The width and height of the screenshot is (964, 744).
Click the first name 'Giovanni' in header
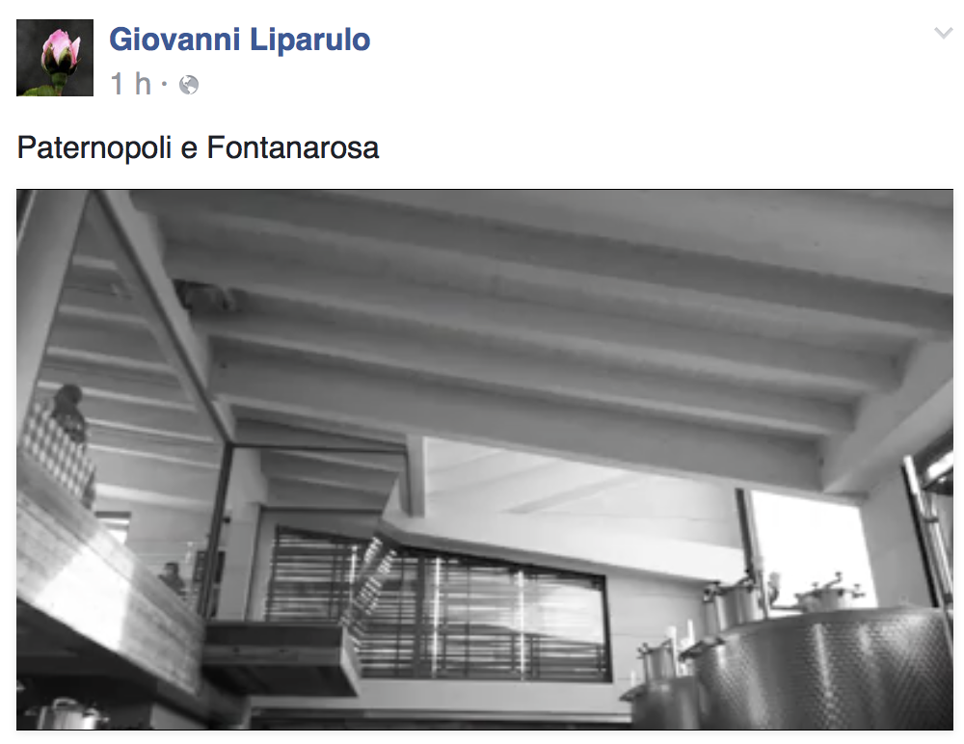[174, 40]
